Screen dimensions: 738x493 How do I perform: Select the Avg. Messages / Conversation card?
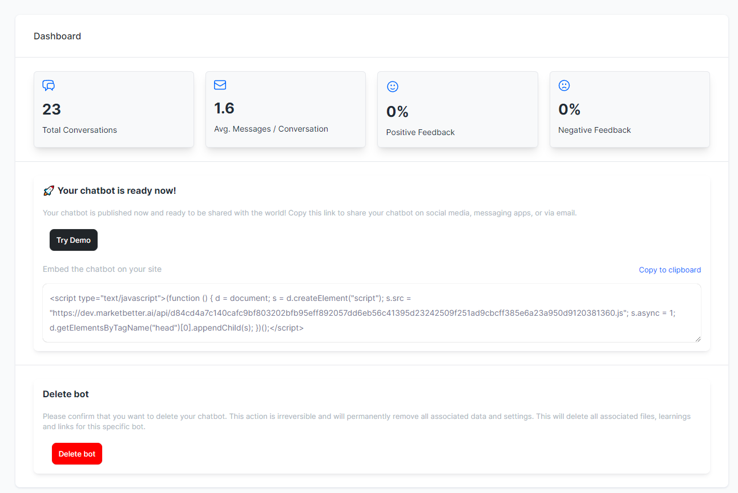tap(285, 109)
